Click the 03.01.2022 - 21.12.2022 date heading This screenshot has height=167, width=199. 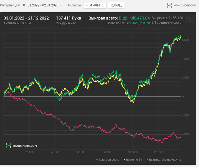[26, 18]
